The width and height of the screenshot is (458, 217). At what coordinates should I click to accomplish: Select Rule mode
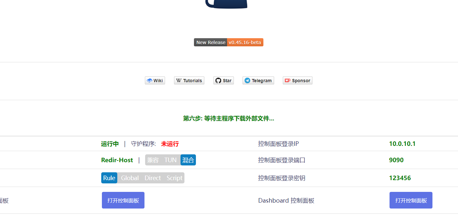coord(109,178)
